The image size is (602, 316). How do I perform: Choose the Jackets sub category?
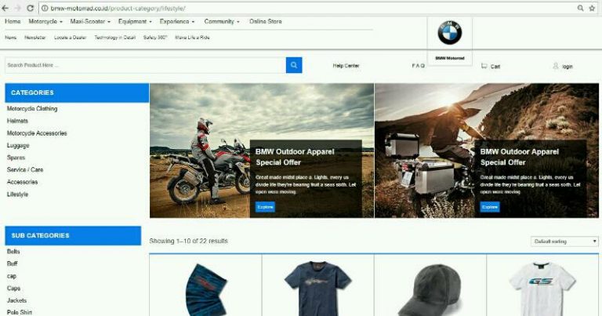pyautogui.click(x=16, y=300)
